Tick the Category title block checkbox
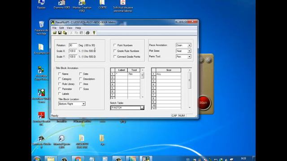The image size is (287, 161). [60, 79]
